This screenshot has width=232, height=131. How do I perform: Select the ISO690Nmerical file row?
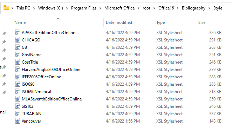tap(118, 92)
